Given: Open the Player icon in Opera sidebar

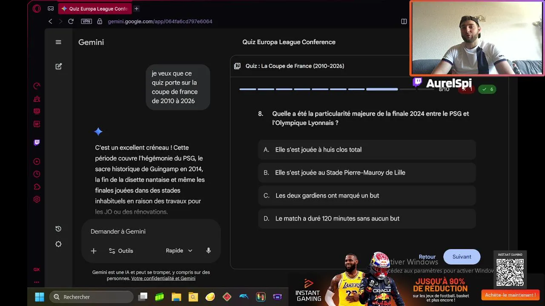Looking at the screenshot, I should pos(37,161).
